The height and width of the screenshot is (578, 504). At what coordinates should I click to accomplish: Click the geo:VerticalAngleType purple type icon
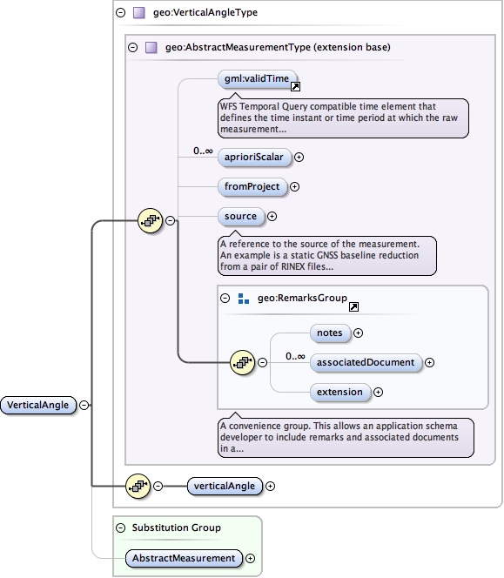(139, 12)
